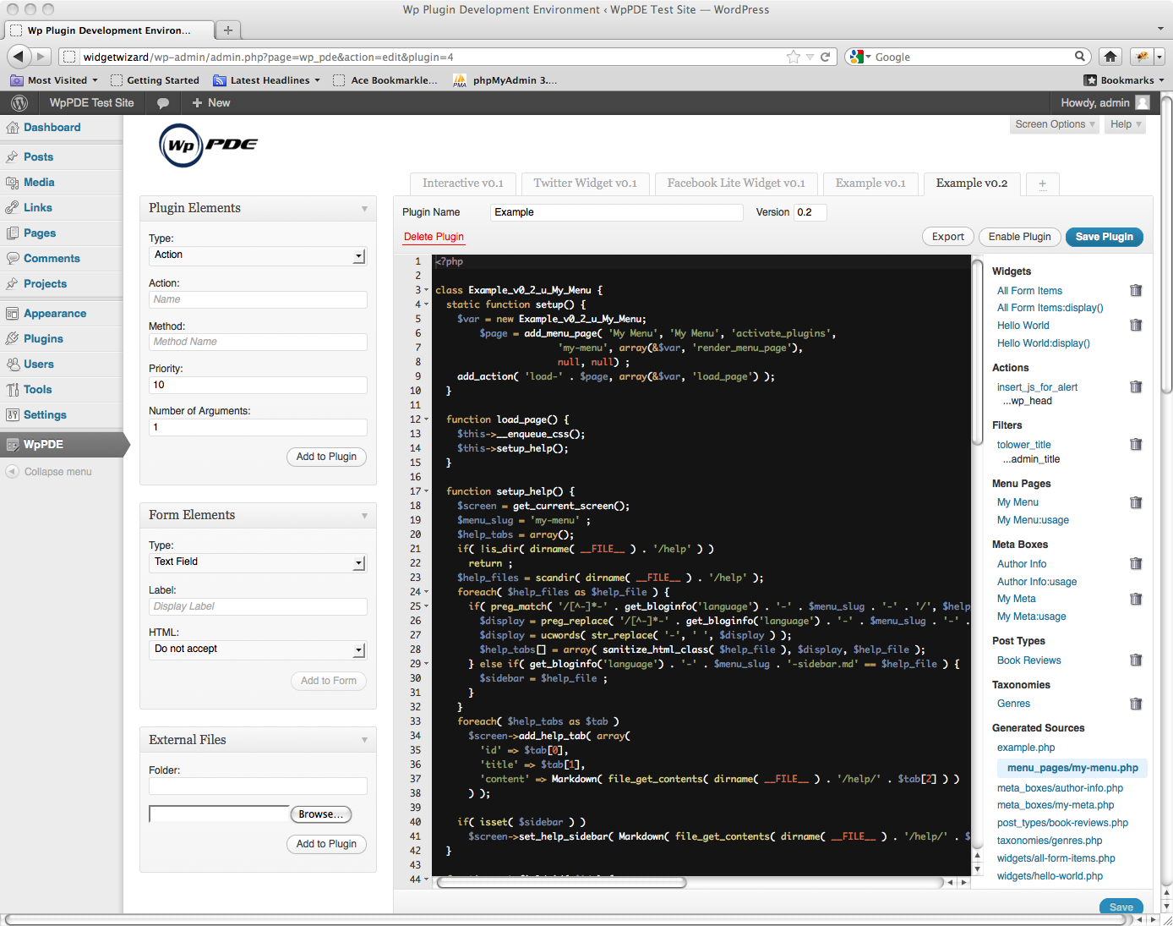Image resolution: width=1173 pixels, height=926 pixels.
Task: Reload the page with the refresh icon
Action: click(x=825, y=57)
